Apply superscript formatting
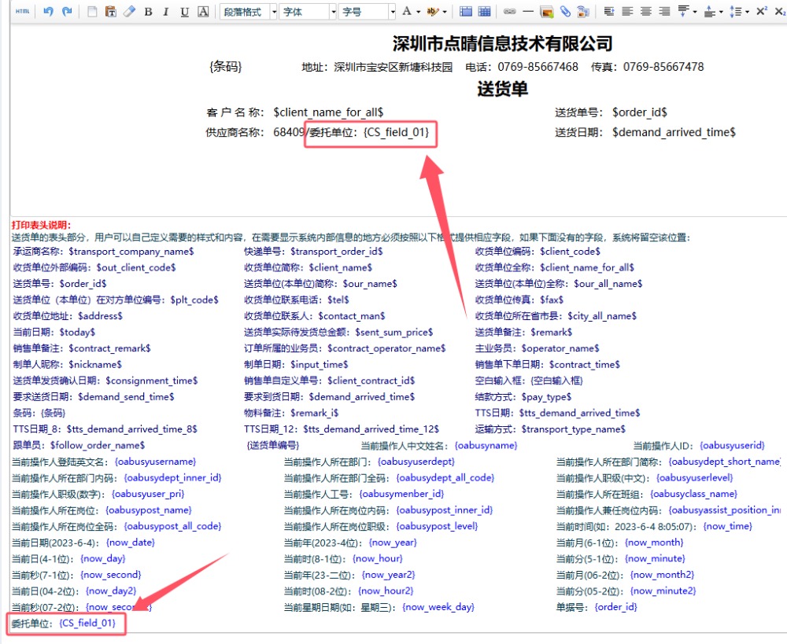The image size is (787, 644). click(761, 12)
